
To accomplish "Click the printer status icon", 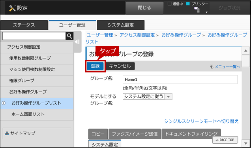I will [x=197, y=10].
